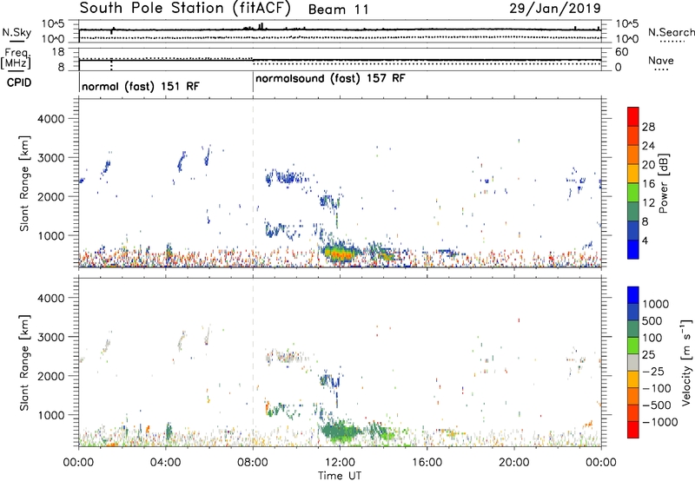Select the "normal (fast) 151 RF" text
The width and height of the screenshot is (695, 481).
141,86
